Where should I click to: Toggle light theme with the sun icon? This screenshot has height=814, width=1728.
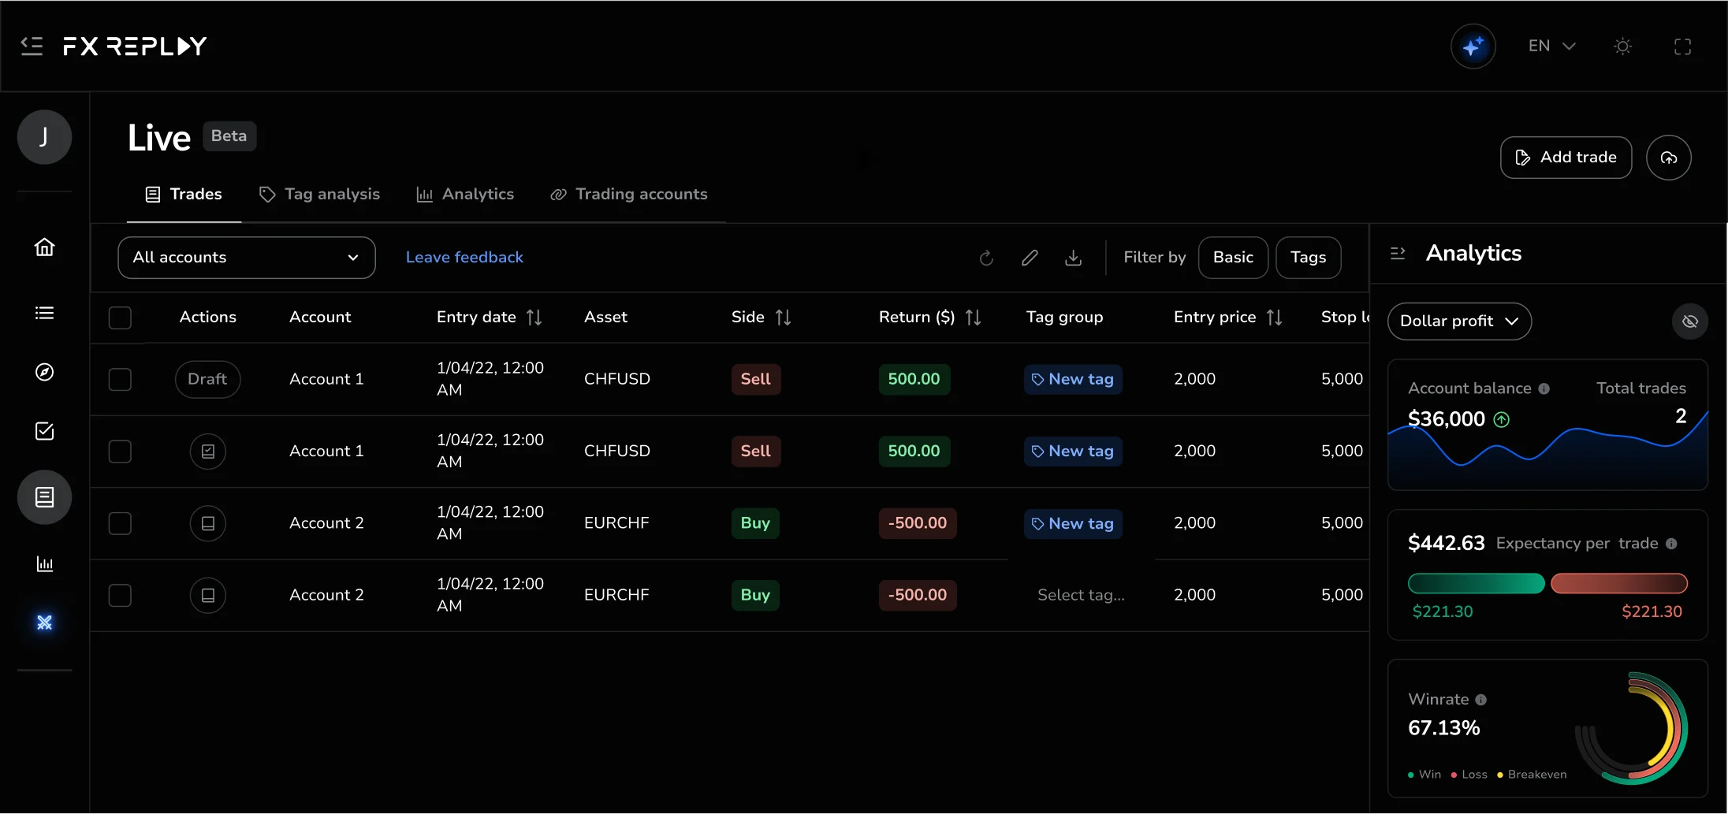click(x=1622, y=46)
